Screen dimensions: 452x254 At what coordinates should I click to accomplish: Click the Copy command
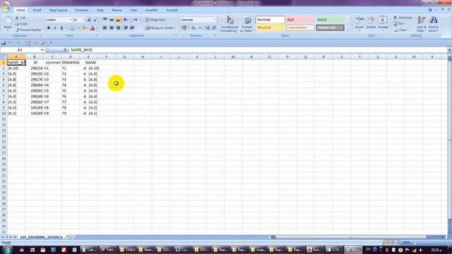point(22,23)
